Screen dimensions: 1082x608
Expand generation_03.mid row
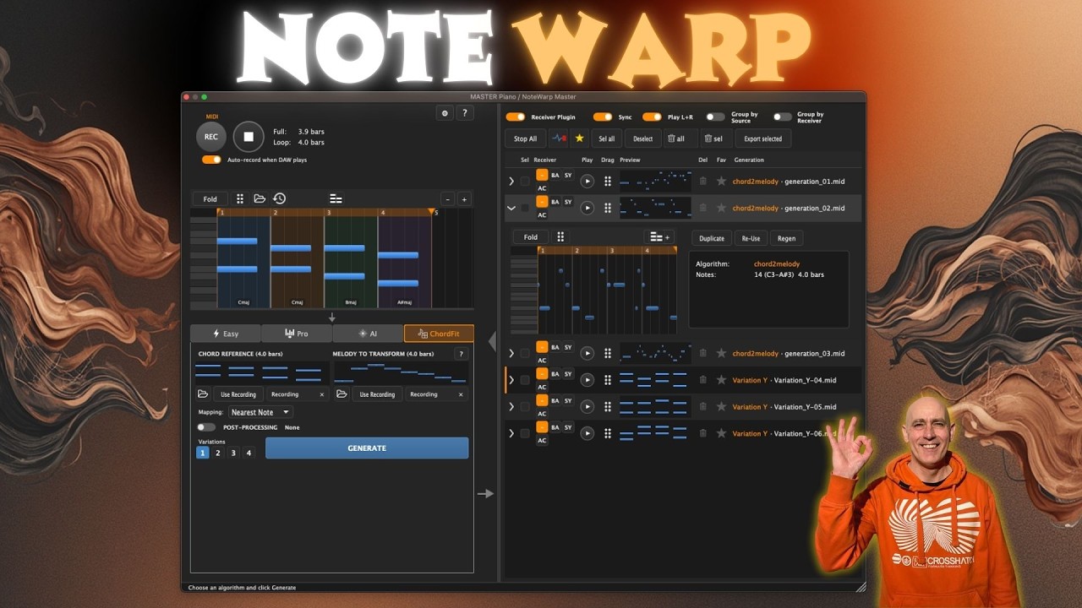(x=511, y=353)
